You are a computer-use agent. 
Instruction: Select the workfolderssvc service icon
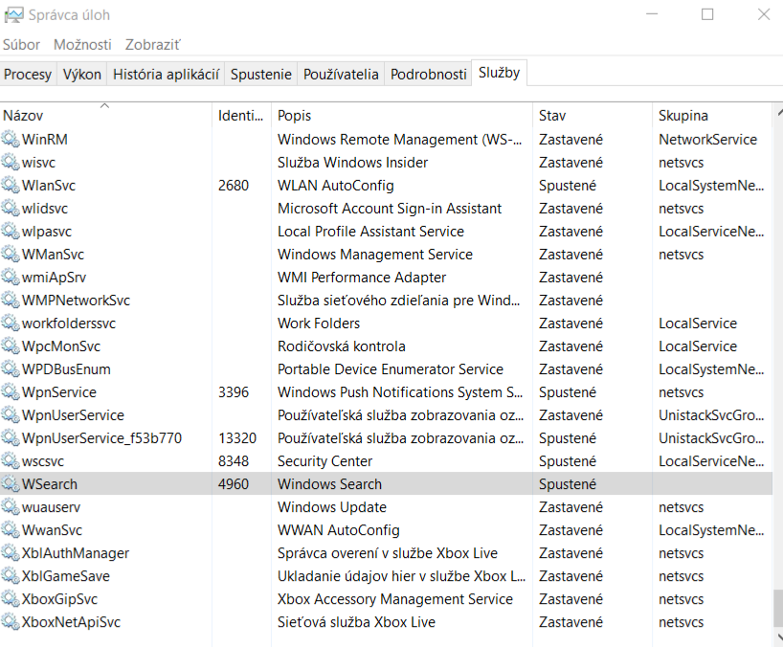click(x=10, y=323)
